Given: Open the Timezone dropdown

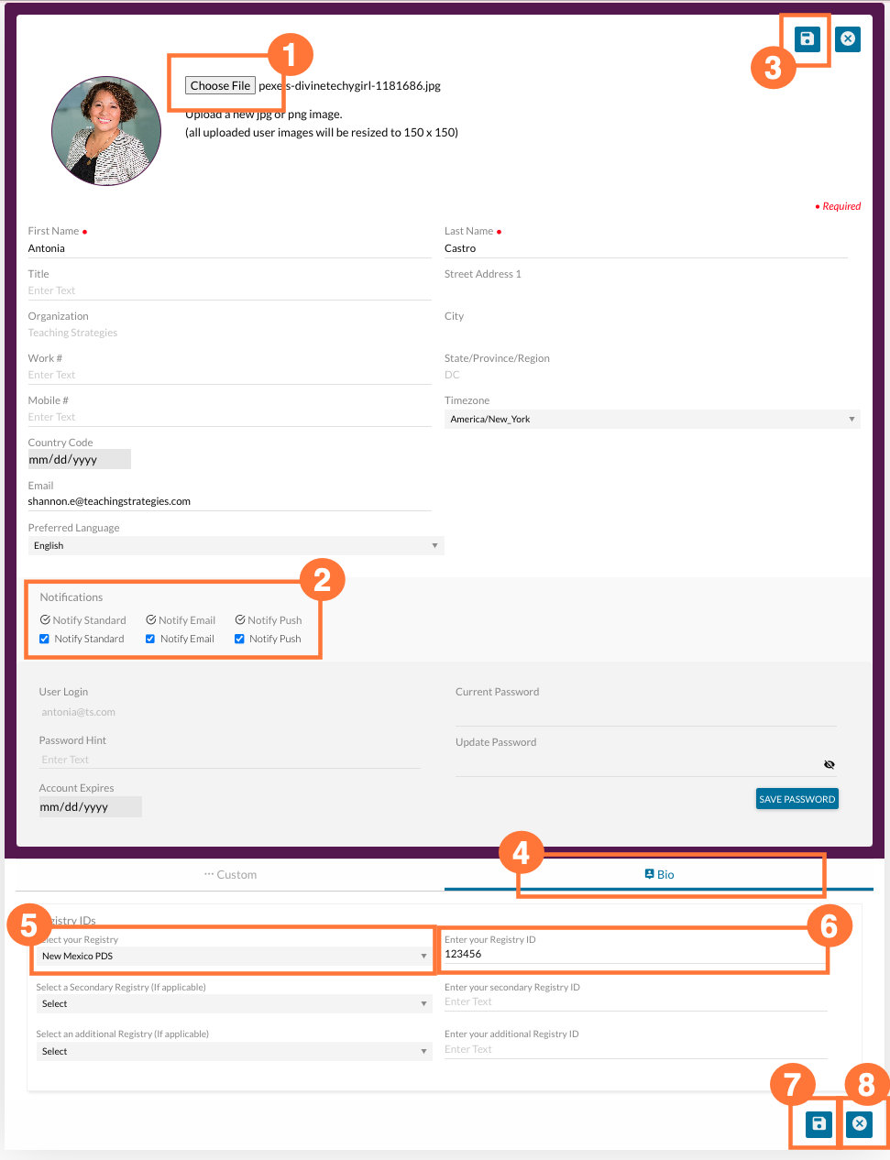Looking at the screenshot, I should pos(652,420).
